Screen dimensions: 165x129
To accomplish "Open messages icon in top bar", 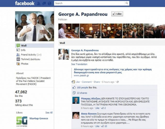I will [x=44, y=3].
